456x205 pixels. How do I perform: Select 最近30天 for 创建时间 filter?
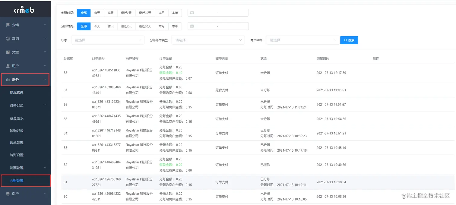[x=145, y=13]
